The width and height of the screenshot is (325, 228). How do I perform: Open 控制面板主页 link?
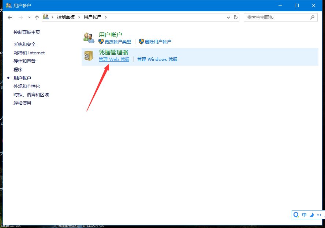tap(27, 32)
